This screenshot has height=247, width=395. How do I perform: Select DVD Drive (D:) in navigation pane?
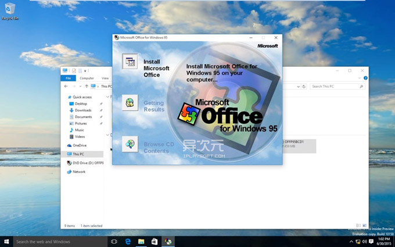[85, 163]
